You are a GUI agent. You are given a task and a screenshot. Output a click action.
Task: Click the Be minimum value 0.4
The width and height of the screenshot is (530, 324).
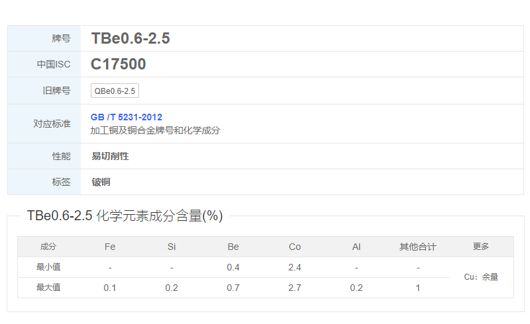(x=233, y=267)
